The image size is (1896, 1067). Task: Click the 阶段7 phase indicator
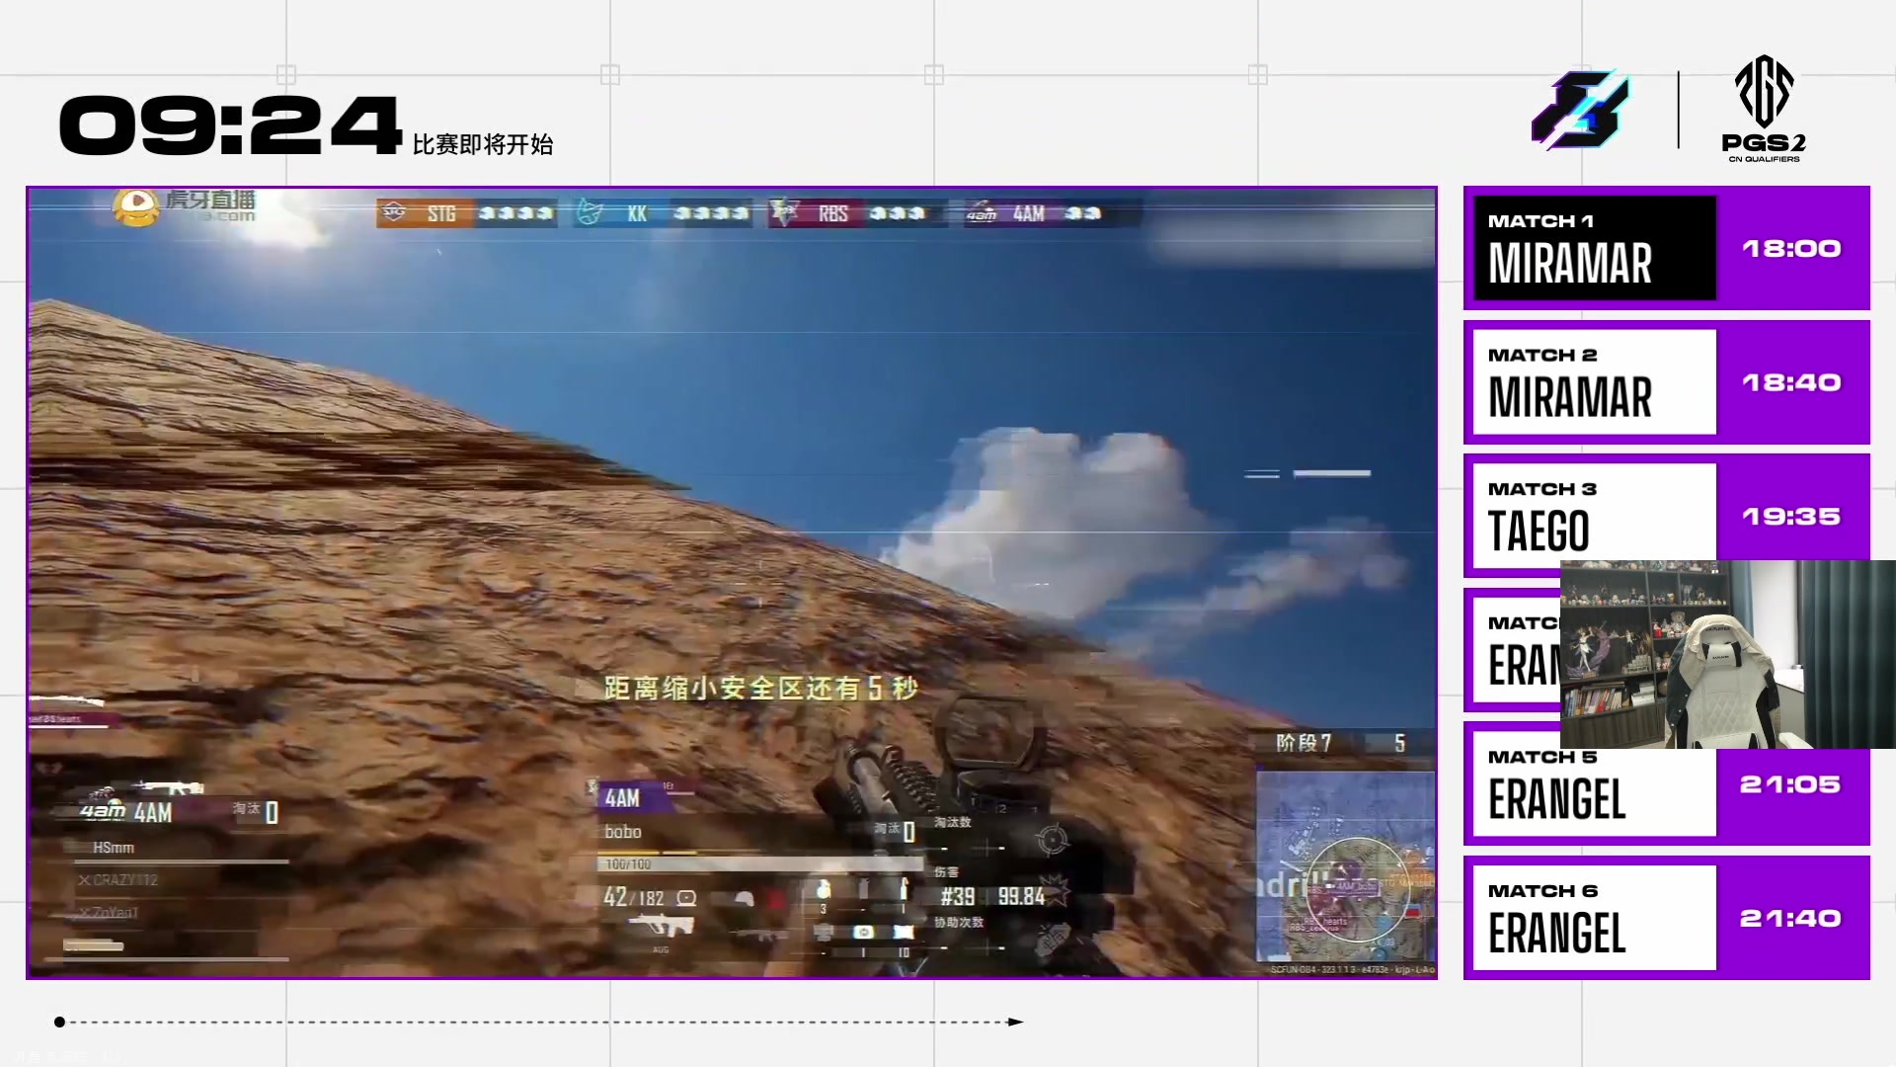tap(1303, 743)
